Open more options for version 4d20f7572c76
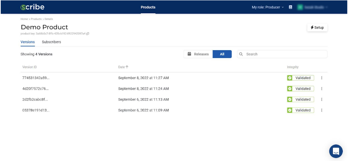Image resolution: width=348 pixels, height=161 pixels. tap(322, 89)
